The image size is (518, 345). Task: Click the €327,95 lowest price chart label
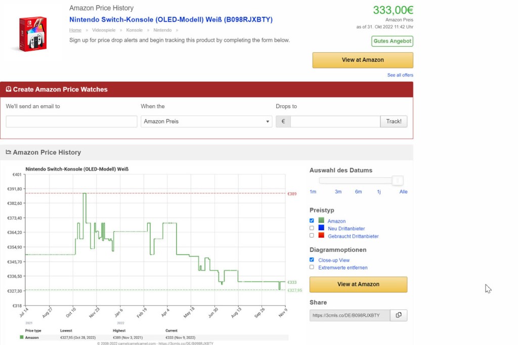pos(295,290)
